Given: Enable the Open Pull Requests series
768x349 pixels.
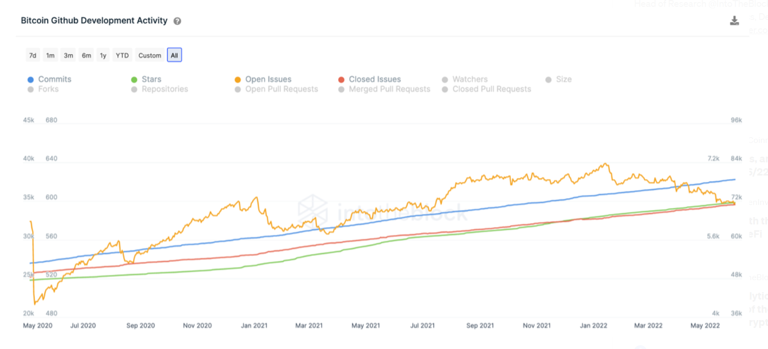Looking at the screenshot, I should (x=276, y=89).
